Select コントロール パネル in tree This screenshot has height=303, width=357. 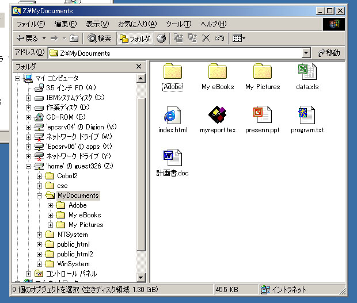(71, 274)
